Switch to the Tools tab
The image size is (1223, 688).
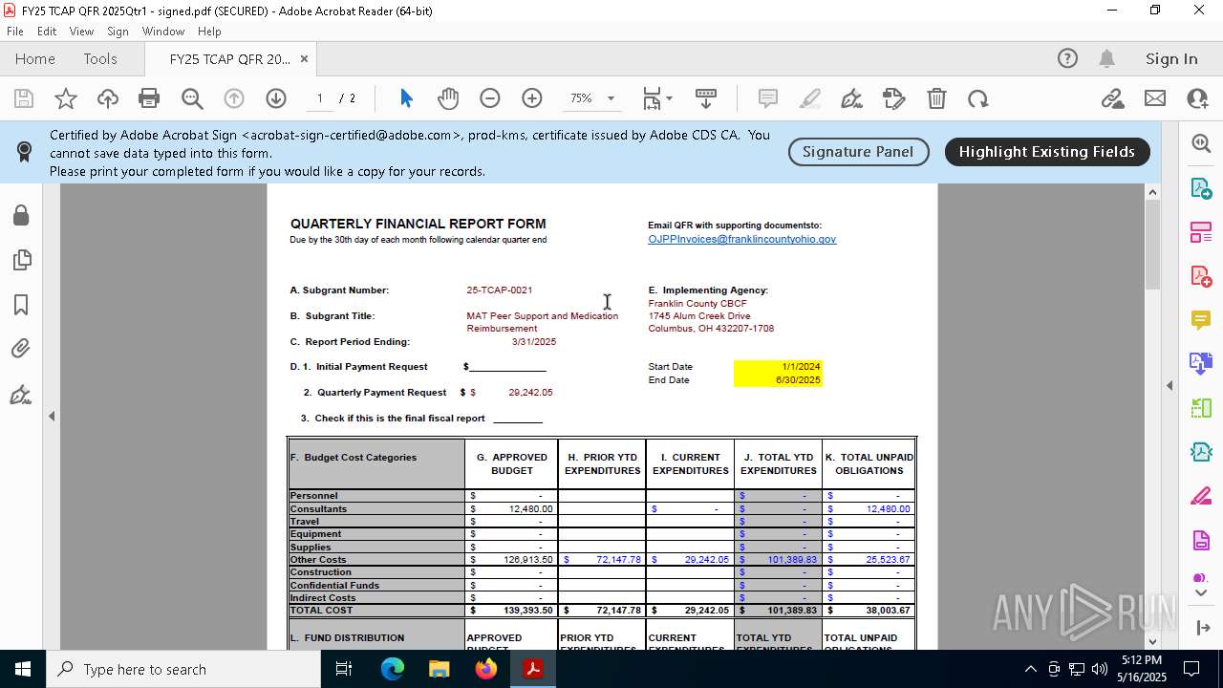coord(100,58)
